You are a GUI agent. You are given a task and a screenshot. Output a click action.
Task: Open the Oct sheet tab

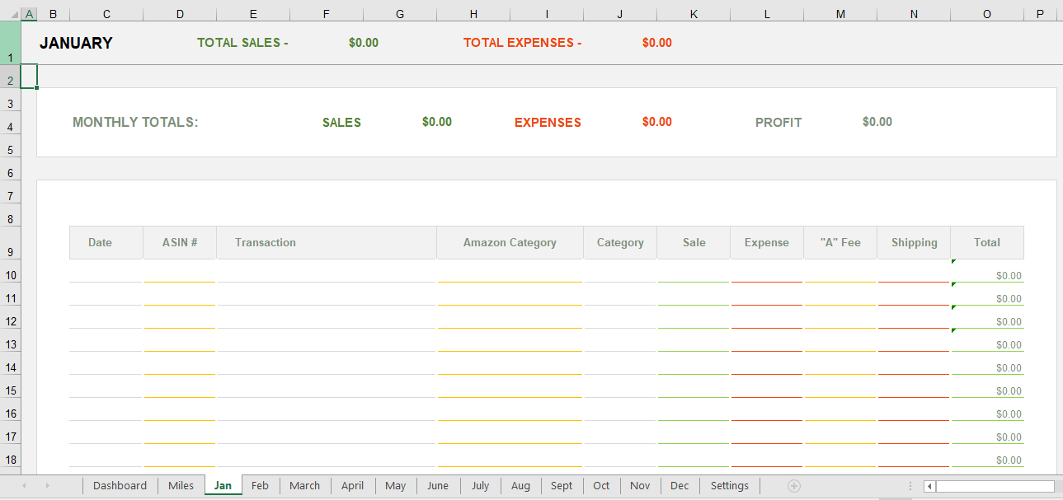[x=601, y=486]
